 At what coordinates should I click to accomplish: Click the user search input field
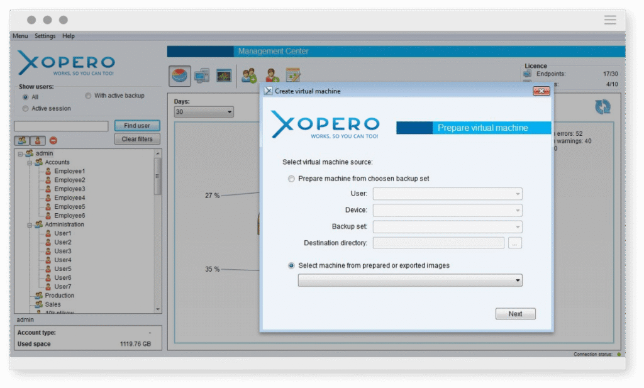pyautogui.click(x=61, y=126)
